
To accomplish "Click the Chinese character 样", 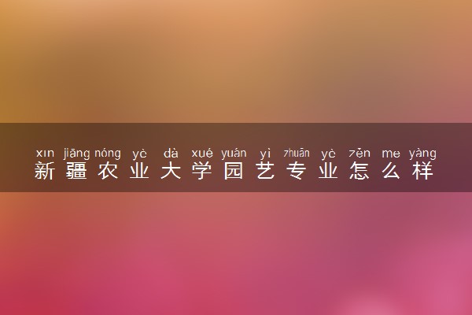I will pos(422,171).
